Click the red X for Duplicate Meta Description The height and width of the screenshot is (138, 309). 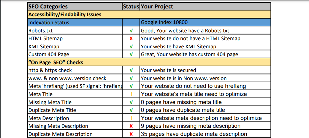pyautogui.click(x=131, y=134)
